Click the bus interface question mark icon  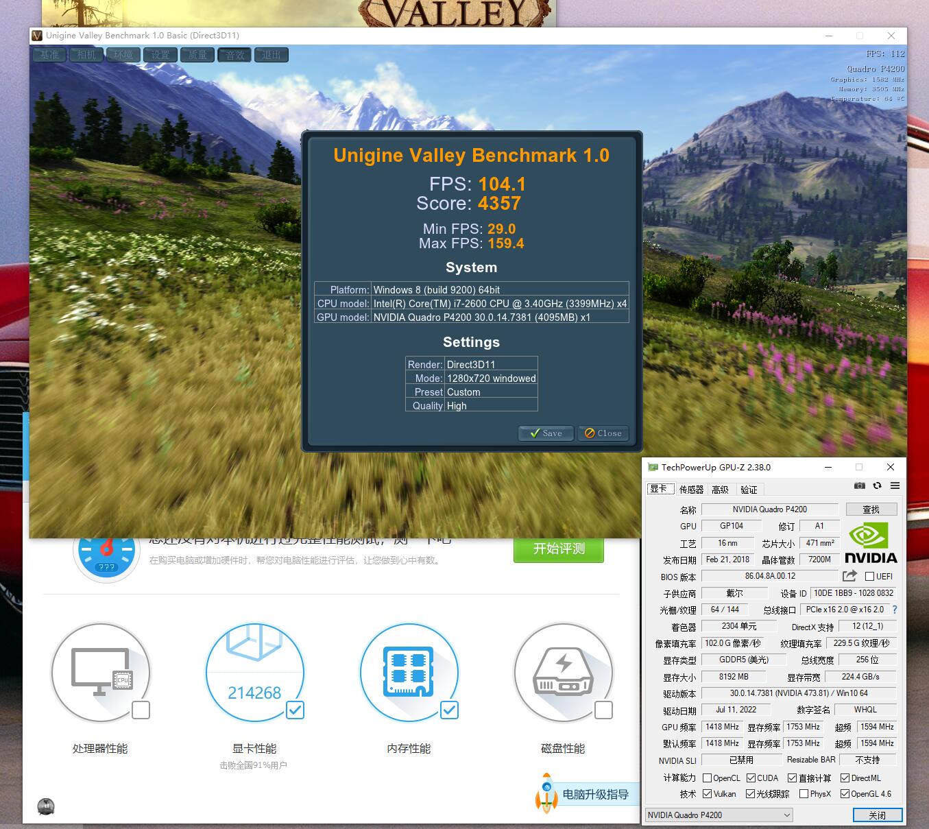(895, 610)
